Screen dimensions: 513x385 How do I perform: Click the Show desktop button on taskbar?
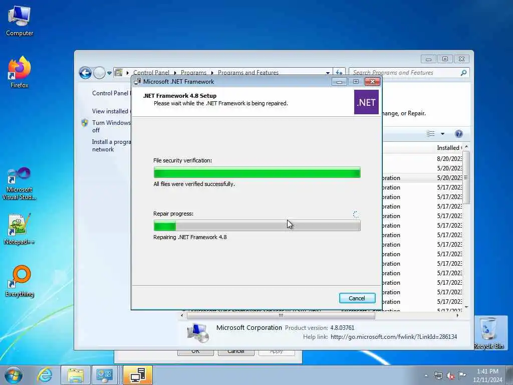510,375
